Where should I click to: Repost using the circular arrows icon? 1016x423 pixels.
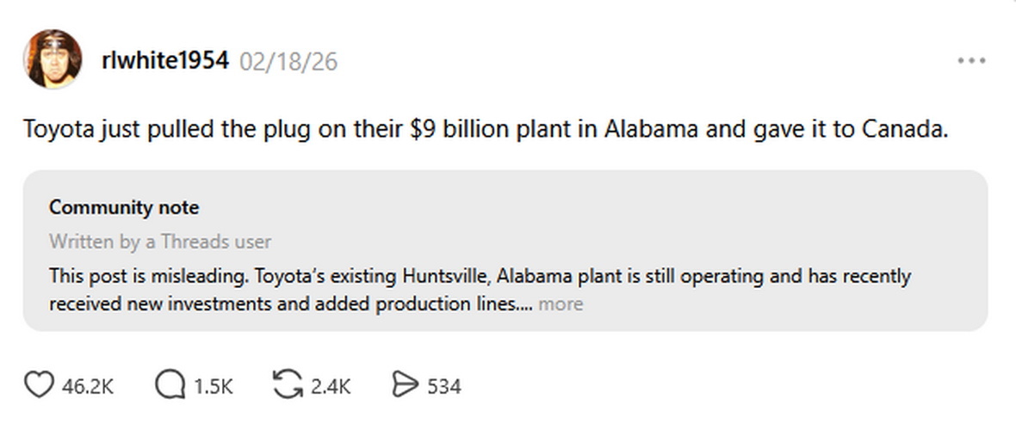point(287,386)
